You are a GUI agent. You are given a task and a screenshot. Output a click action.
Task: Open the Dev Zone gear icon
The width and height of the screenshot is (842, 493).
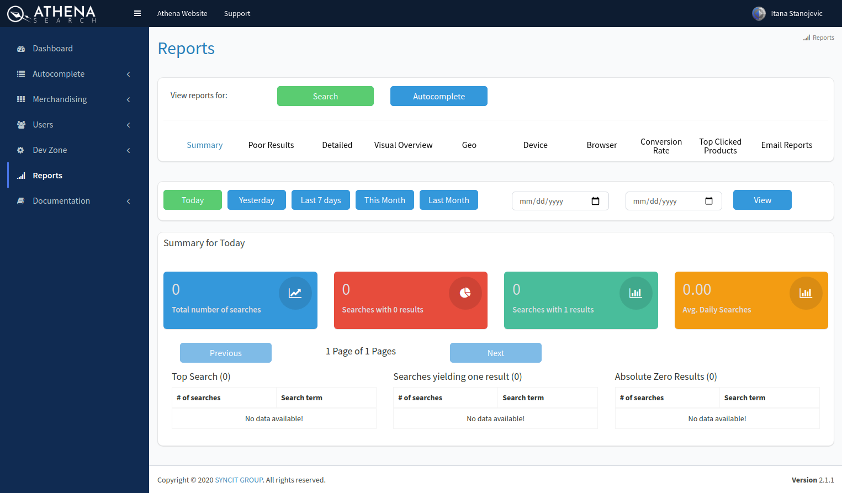(x=20, y=150)
